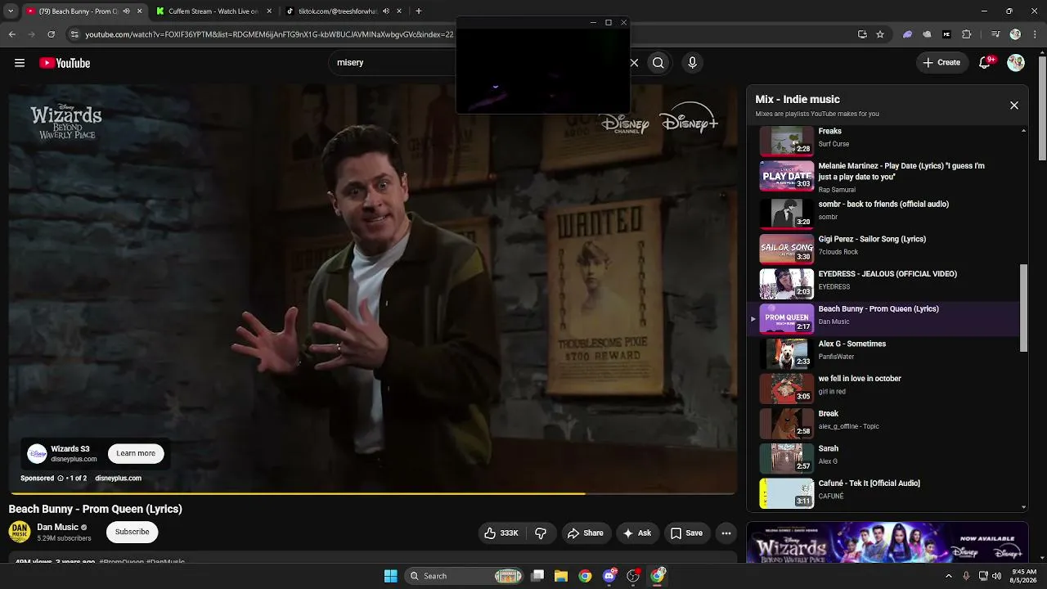Viewport: 1047px width, 589px height.
Task: Go back to the previous page
Action: [12, 34]
